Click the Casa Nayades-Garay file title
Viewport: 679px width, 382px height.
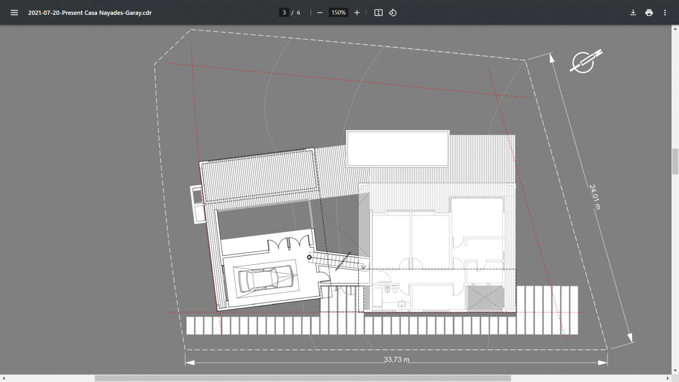click(x=90, y=12)
